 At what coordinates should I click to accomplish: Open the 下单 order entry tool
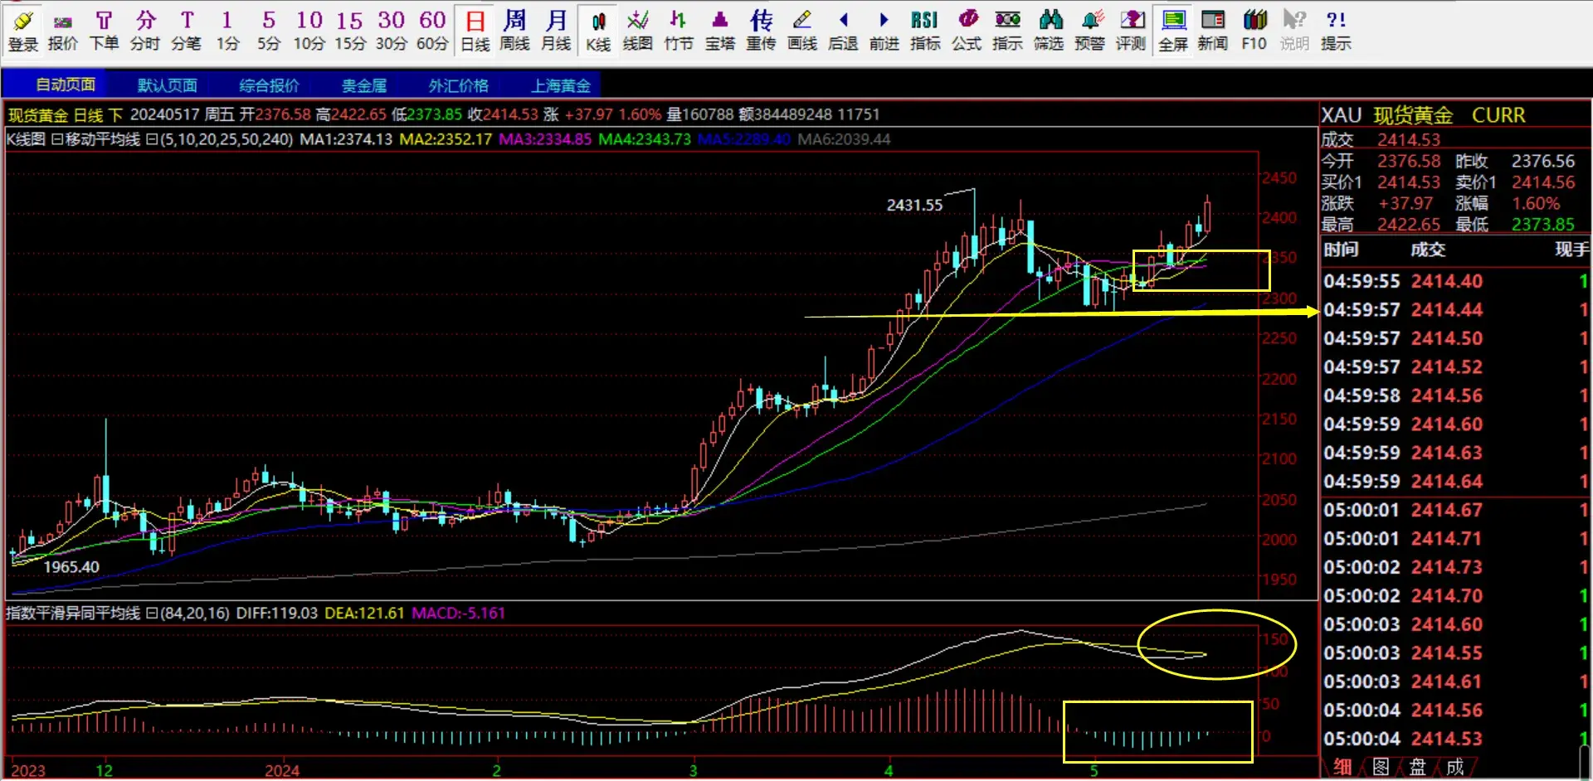104,30
